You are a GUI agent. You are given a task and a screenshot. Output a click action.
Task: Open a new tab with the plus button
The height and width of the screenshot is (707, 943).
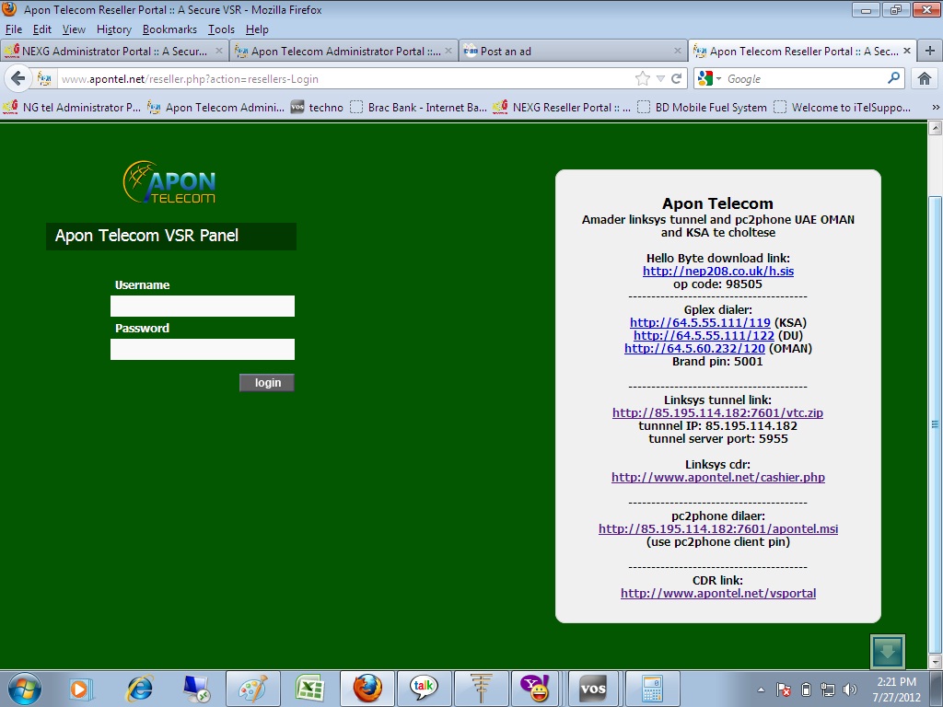(x=930, y=52)
